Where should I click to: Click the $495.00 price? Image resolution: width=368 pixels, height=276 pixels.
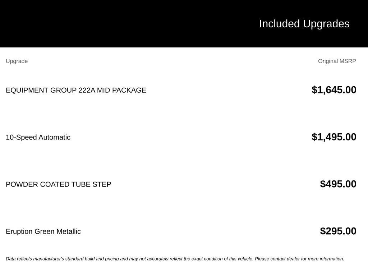(x=338, y=184)
